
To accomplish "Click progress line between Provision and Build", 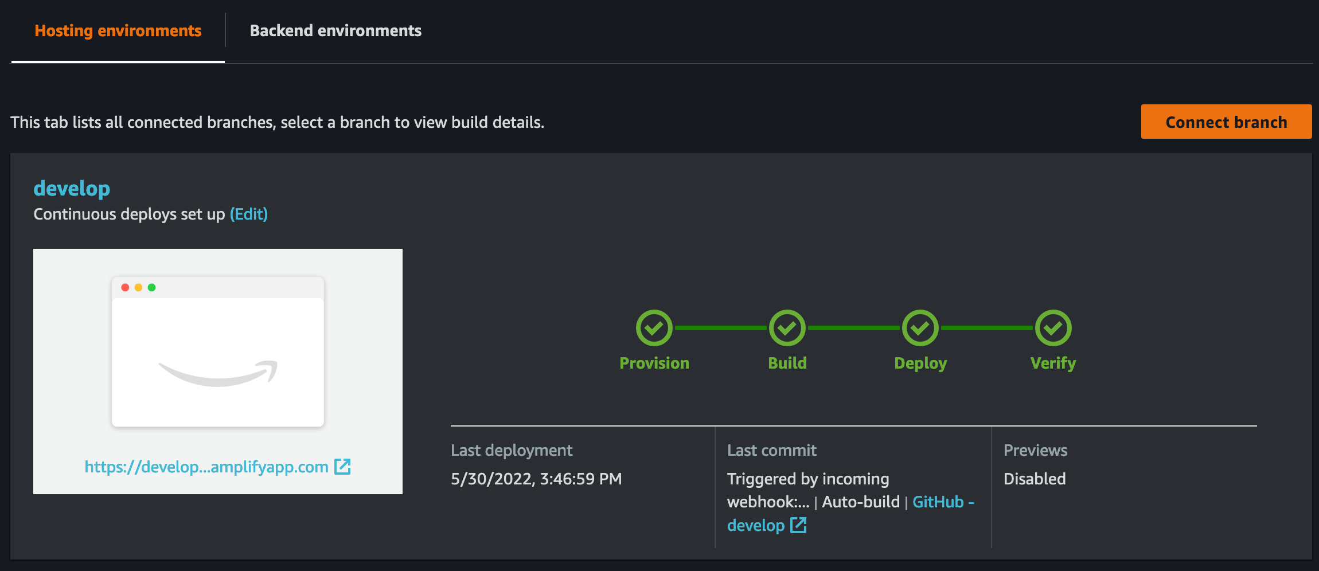I will point(720,328).
